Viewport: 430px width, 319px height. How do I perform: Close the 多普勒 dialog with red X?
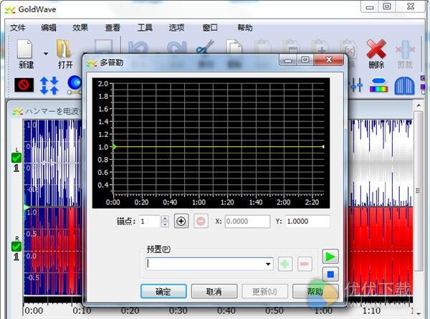point(329,59)
